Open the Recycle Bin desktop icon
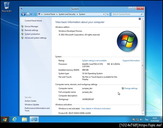The image size is (163, 128). 7,7
